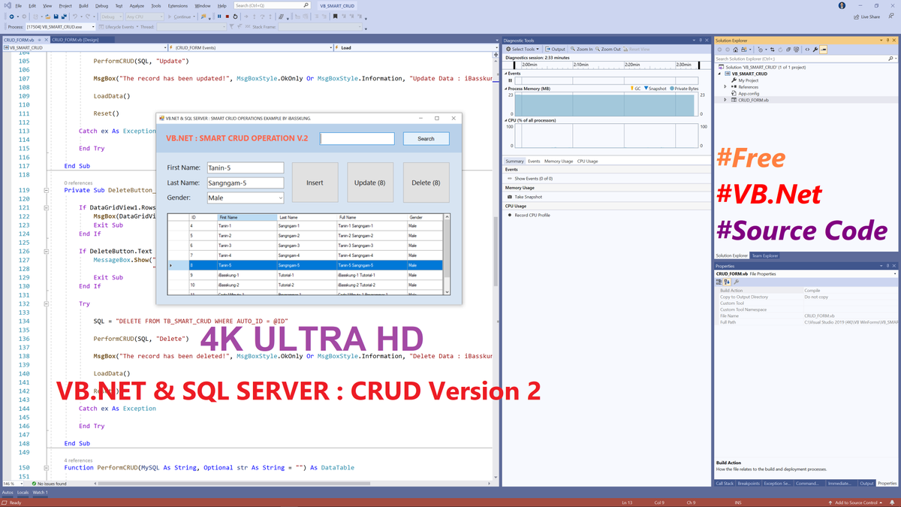Open notifications bell in status bar
This screenshot has height=507, width=901.
[893, 502]
